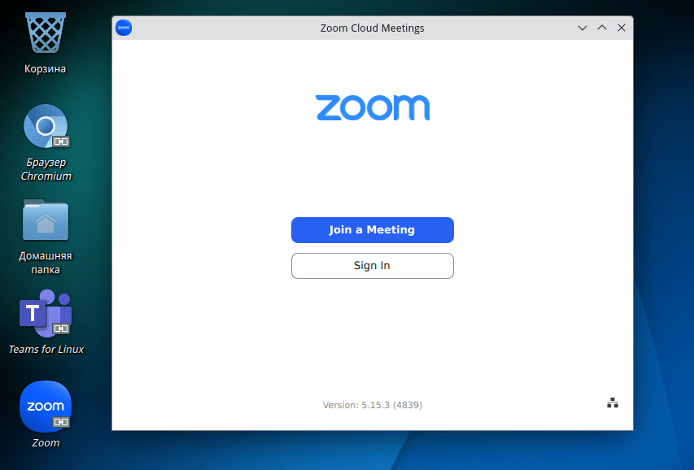Close the Zoom Cloud Meetings window
The height and width of the screenshot is (470, 694).
click(622, 28)
